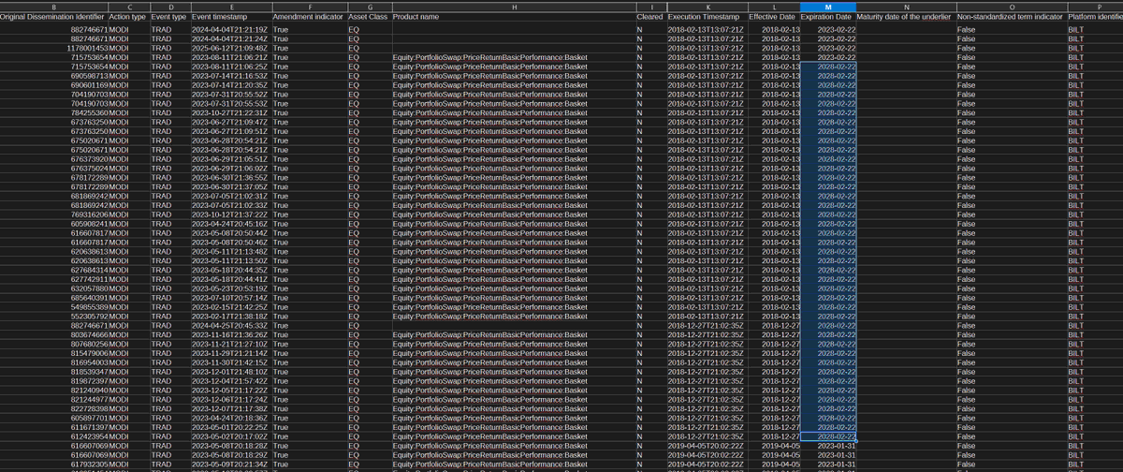This screenshot has width=1123, height=472.
Task: Select Asset Class cell in 1178001453 row
Action: (368, 49)
